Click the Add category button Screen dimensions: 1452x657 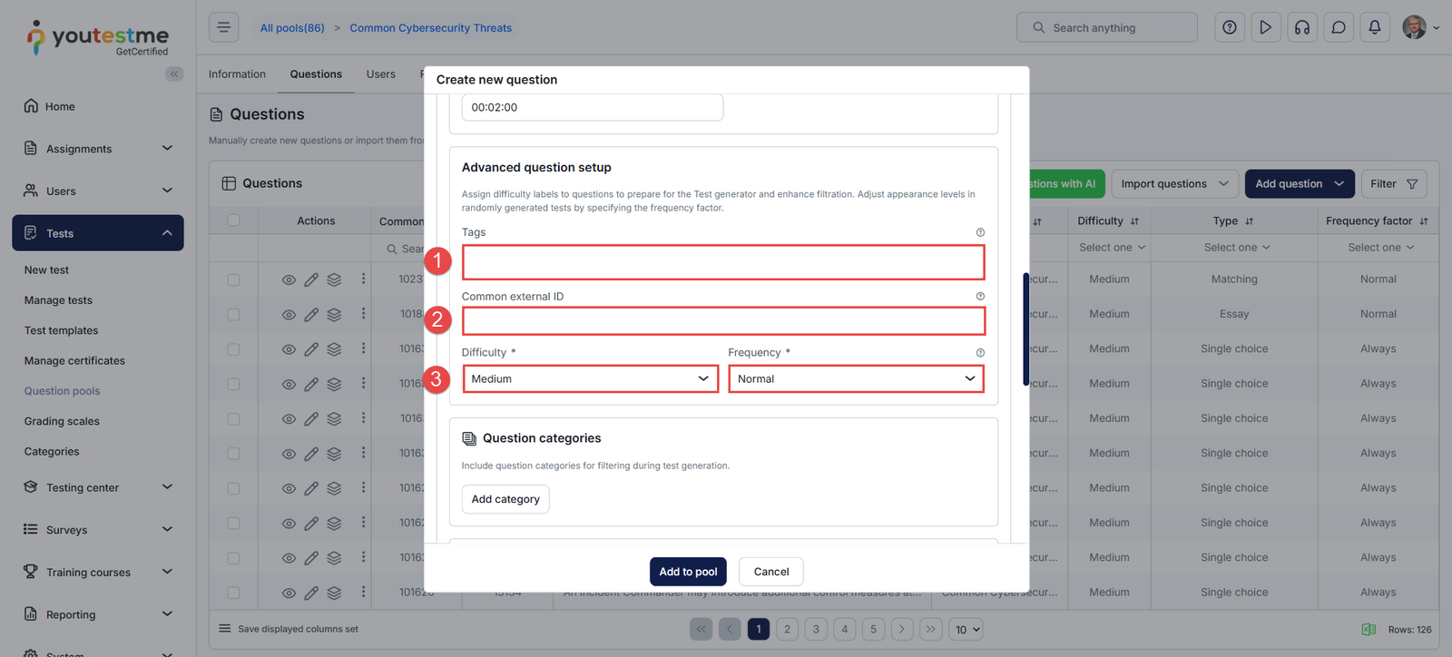click(x=505, y=499)
